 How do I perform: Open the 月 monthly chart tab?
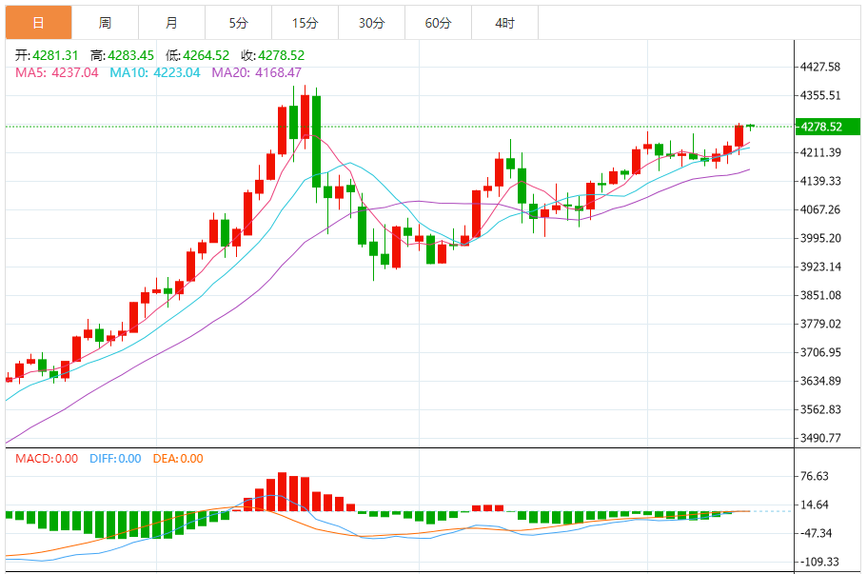(x=171, y=23)
